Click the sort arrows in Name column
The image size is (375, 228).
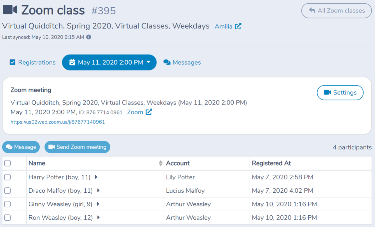[160, 163]
